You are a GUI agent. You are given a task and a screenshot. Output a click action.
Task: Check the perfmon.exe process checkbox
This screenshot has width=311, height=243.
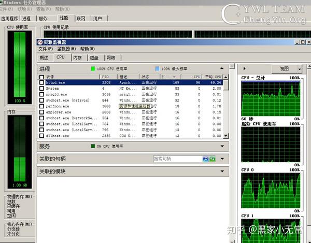tap(41, 106)
